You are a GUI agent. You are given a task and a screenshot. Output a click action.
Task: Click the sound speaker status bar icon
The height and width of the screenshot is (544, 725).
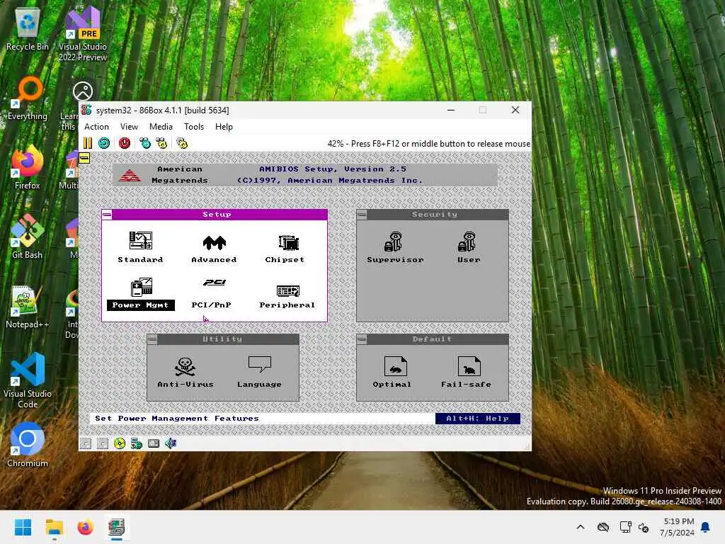171,443
